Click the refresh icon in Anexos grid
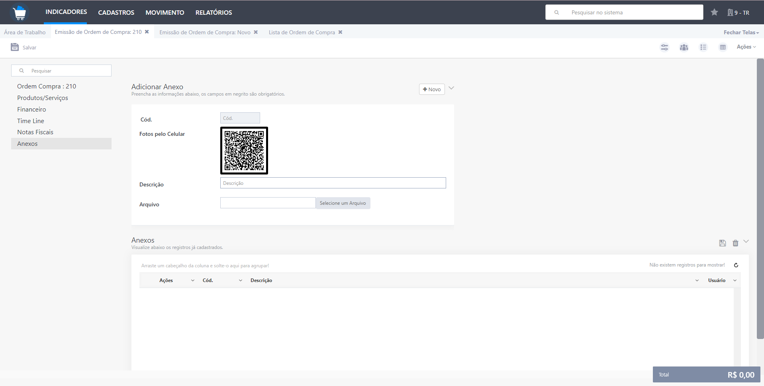The width and height of the screenshot is (764, 386). point(736,265)
